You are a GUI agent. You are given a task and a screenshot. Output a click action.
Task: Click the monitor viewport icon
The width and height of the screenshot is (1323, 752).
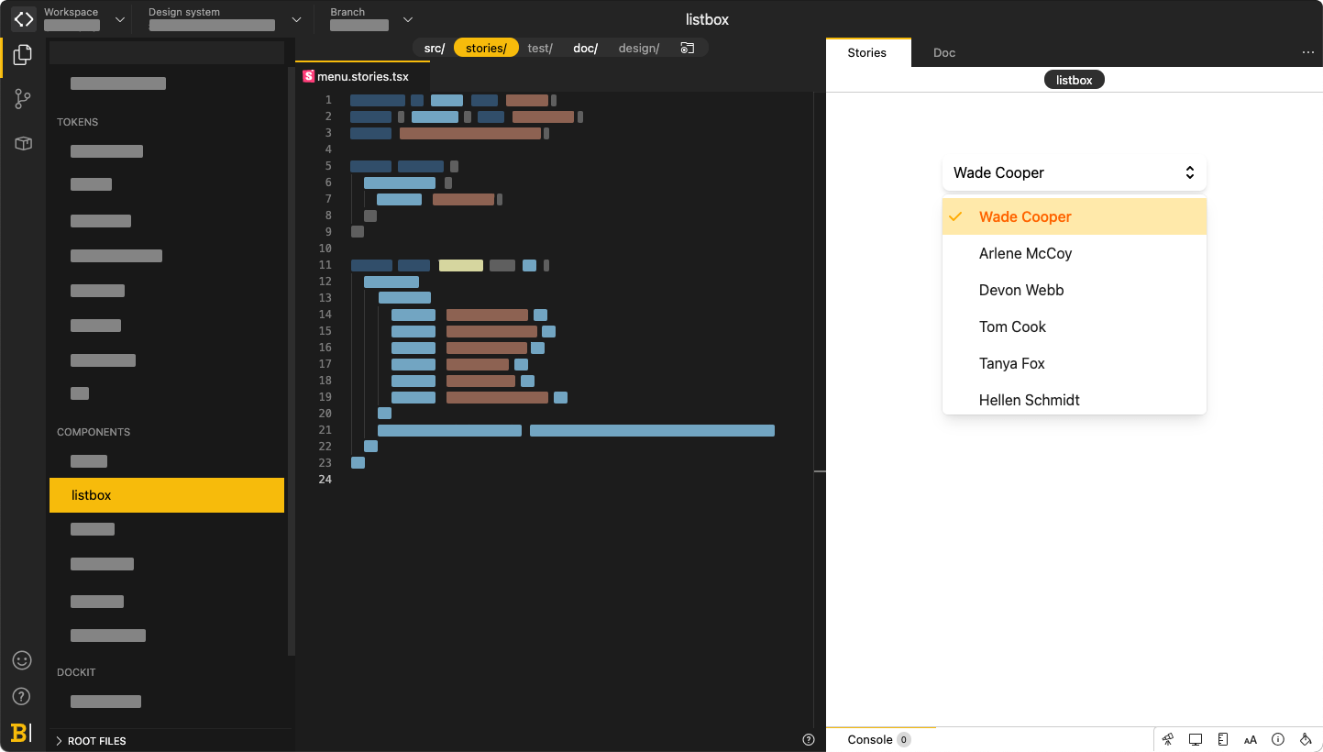click(x=1196, y=739)
